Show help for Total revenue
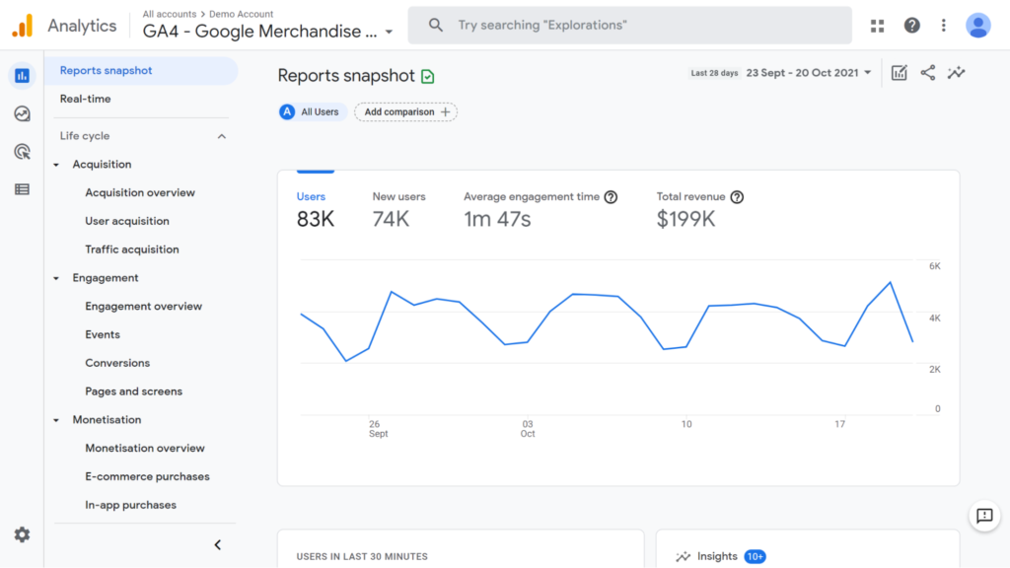 pyautogui.click(x=737, y=197)
